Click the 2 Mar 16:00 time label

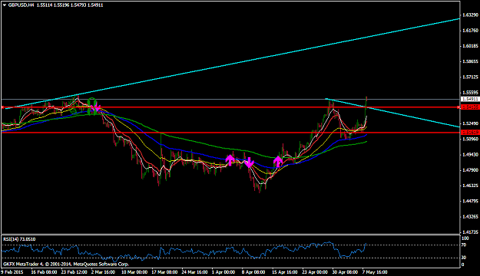click(103, 271)
